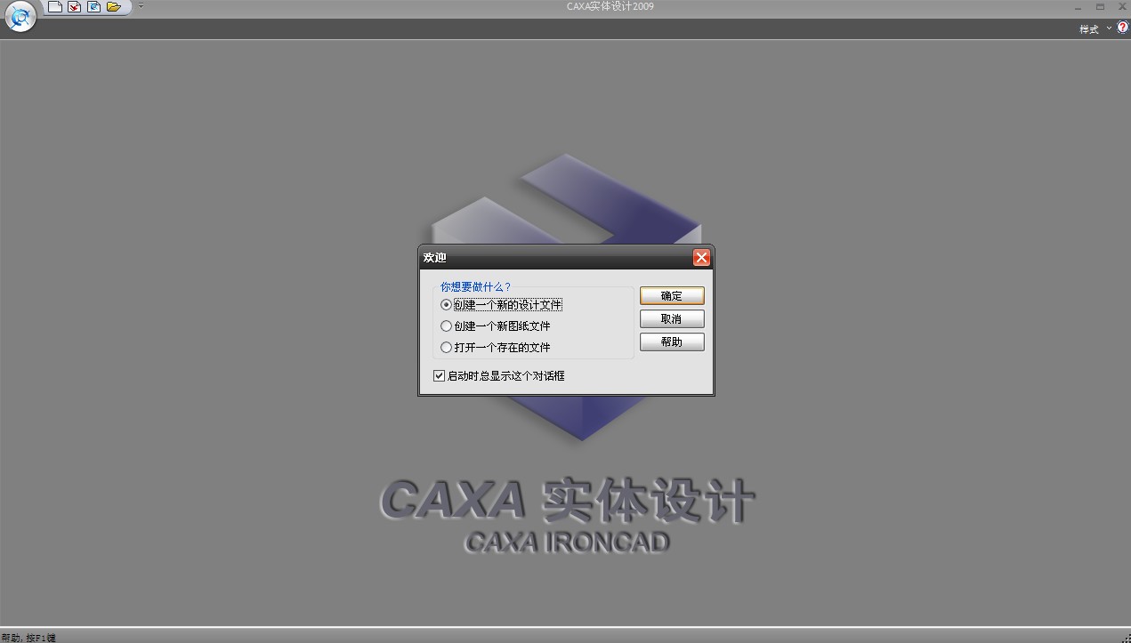Click the 确定 button
Viewport: 1131px width, 643px height.
pyautogui.click(x=672, y=296)
